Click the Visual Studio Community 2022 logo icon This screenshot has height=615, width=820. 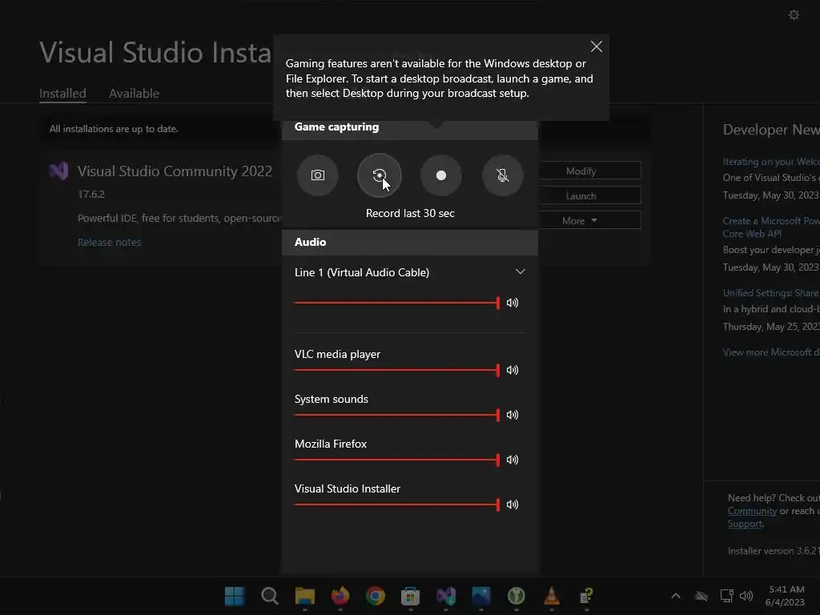[58, 171]
